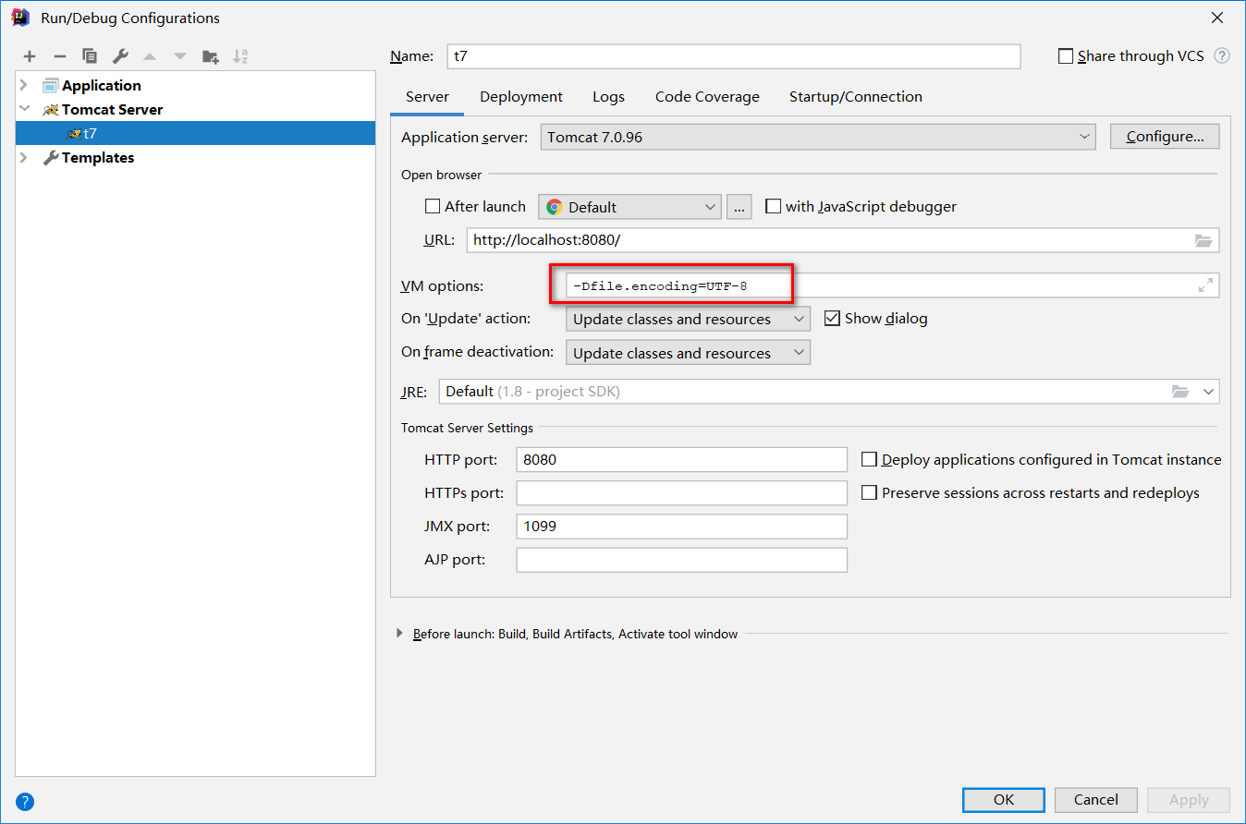This screenshot has width=1246, height=824.
Task: Select Application tree label
Action: tap(102, 86)
